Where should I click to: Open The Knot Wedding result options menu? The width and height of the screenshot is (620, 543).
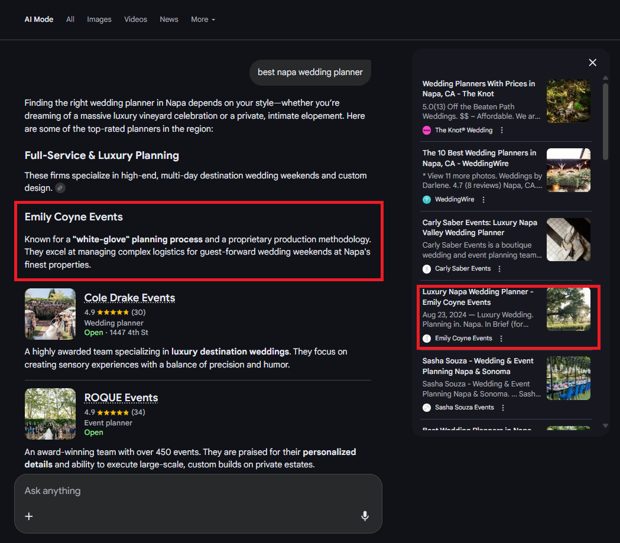(502, 130)
